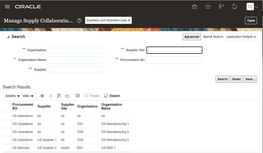Add a new row with plus icon

[x=42, y=96]
